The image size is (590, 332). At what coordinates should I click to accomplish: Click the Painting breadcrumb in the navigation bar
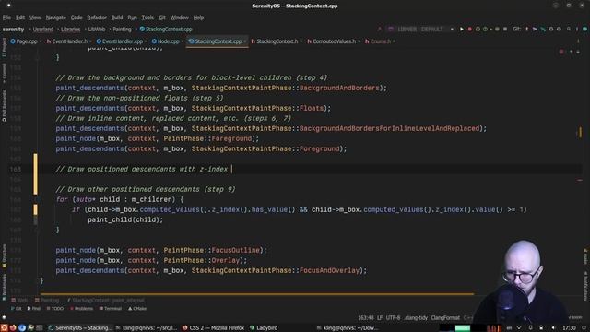click(x=122, y=29)
